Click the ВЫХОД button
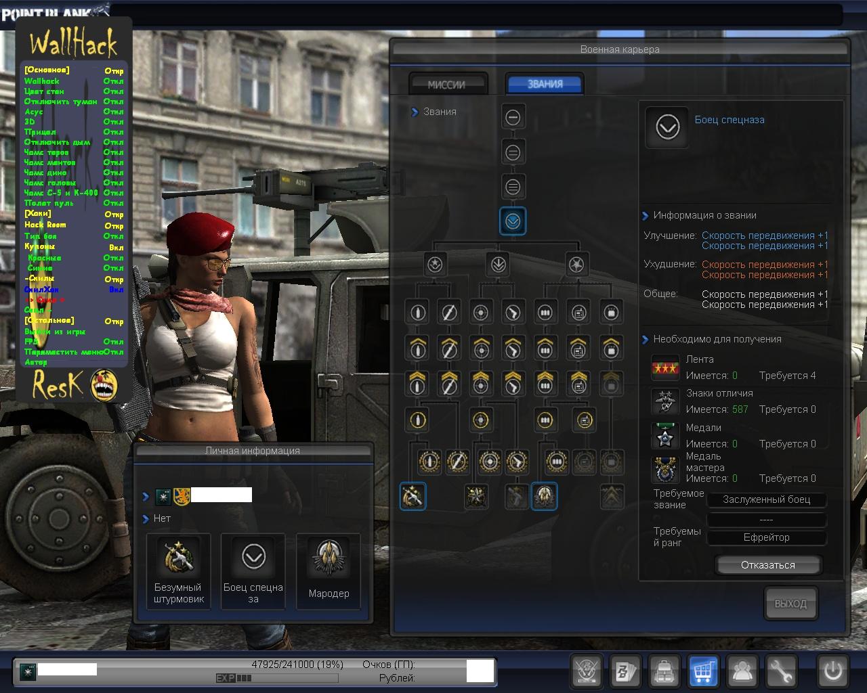 [790, 603]
